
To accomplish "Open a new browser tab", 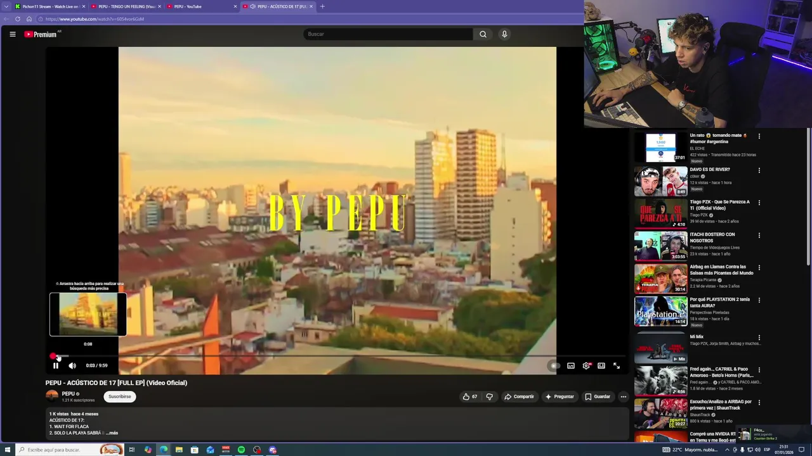I will tap(322, 6).
